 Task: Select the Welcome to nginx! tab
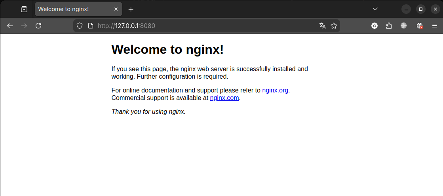[x=71, y=9]
